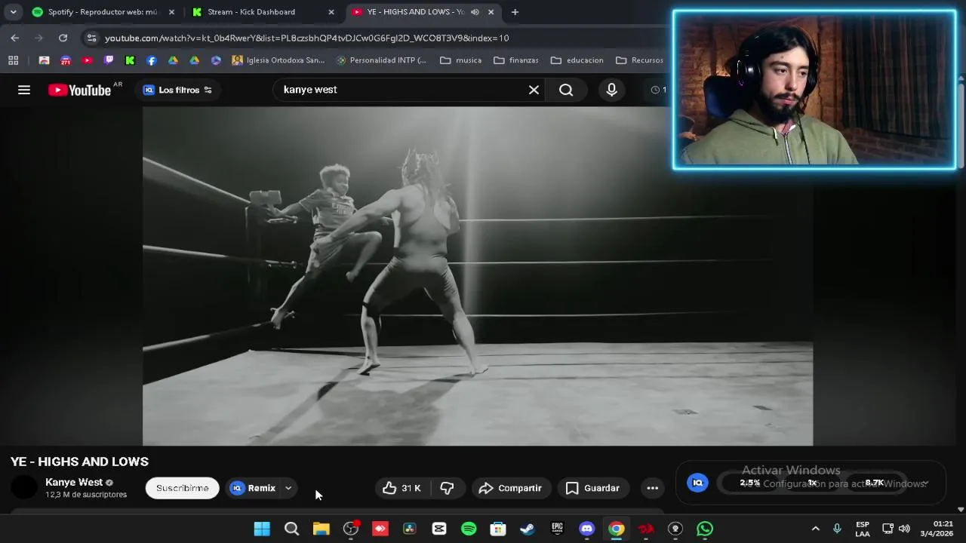The image size is (966, 543).
Task: Open WhatsApp from the taskbar
Action: 705,529
